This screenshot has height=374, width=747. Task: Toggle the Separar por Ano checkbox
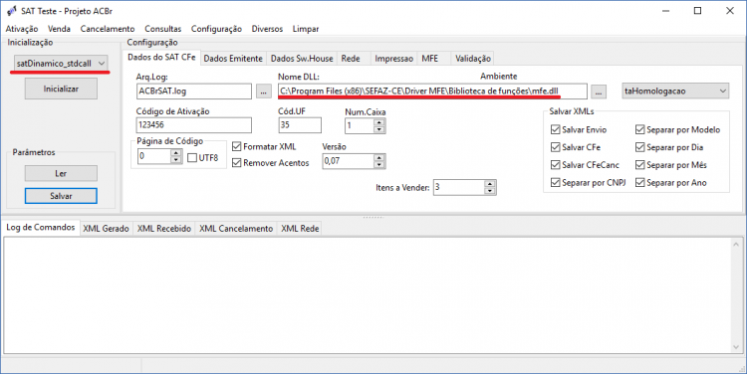point(639,182)
